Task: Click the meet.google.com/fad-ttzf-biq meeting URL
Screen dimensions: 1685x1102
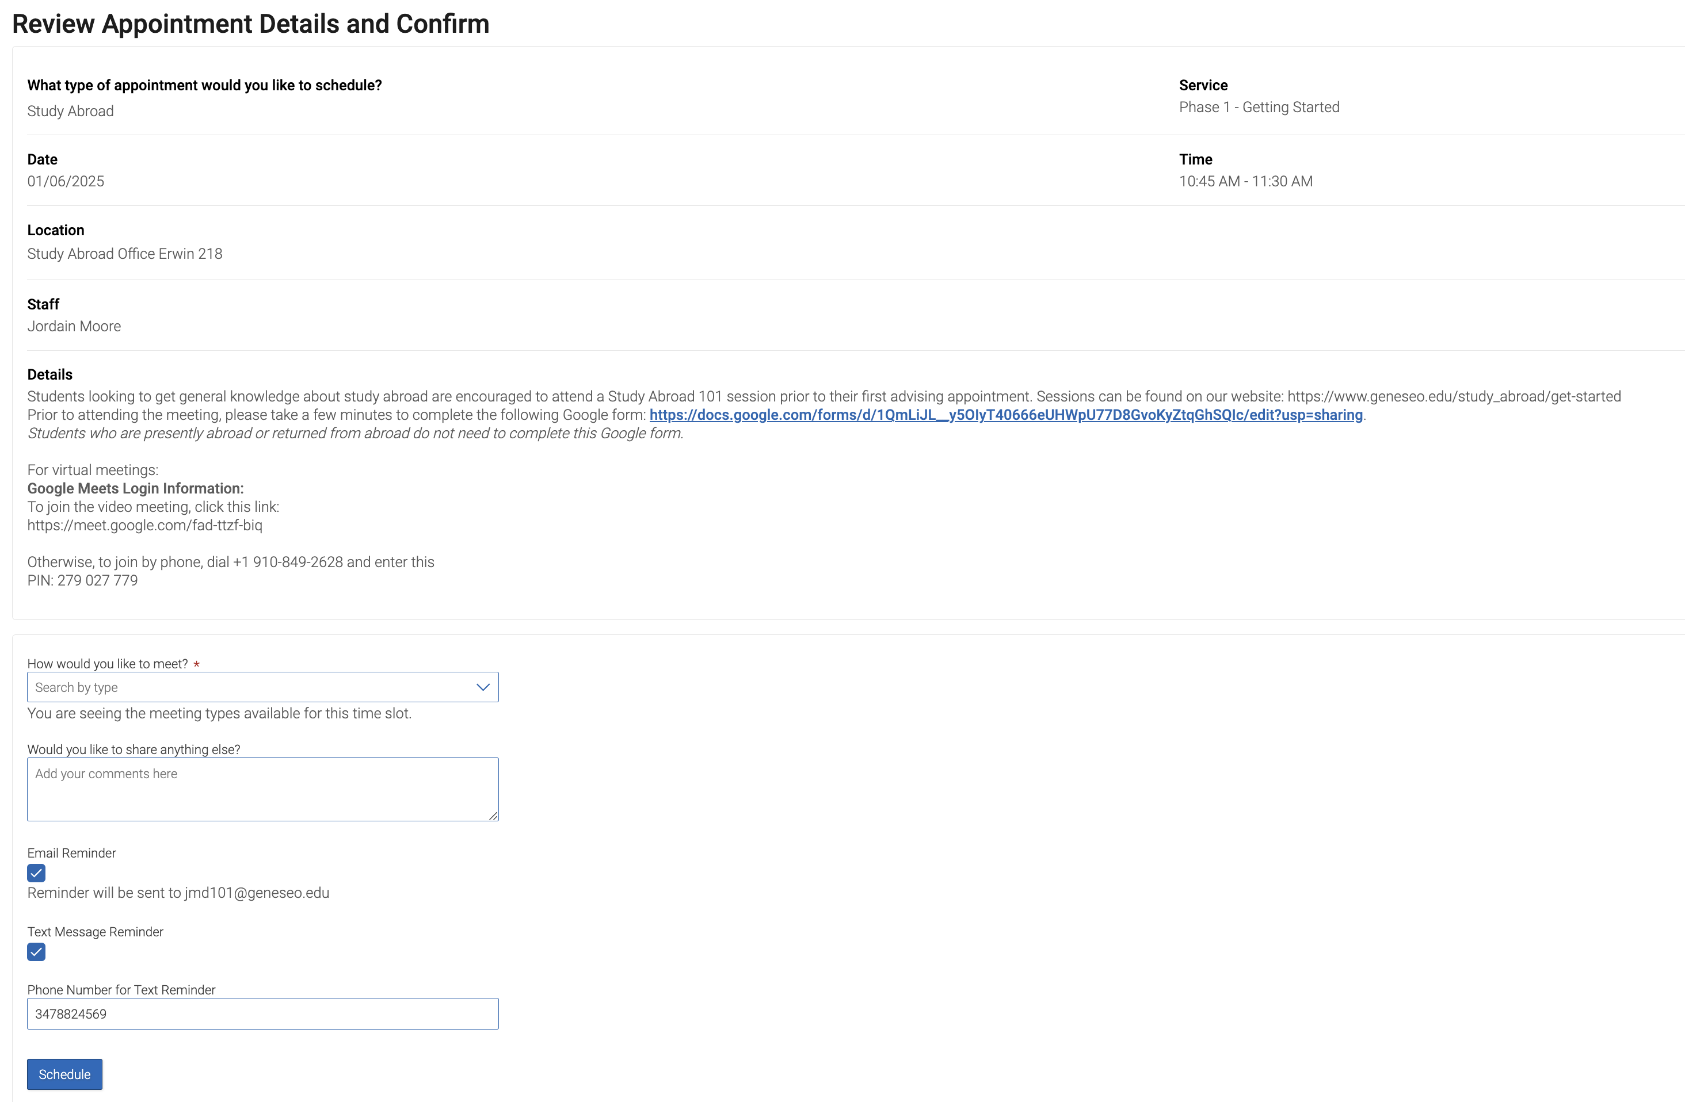Action: click(x=144, y=525)
